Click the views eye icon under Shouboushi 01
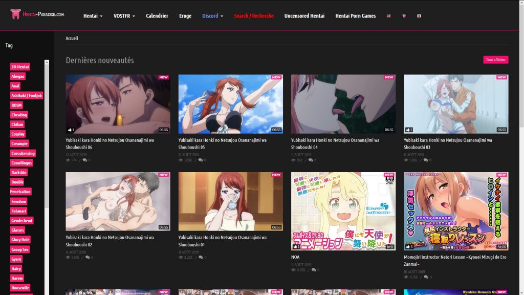The width and height of the screenshot is (524, 295). tap(181, 257)
